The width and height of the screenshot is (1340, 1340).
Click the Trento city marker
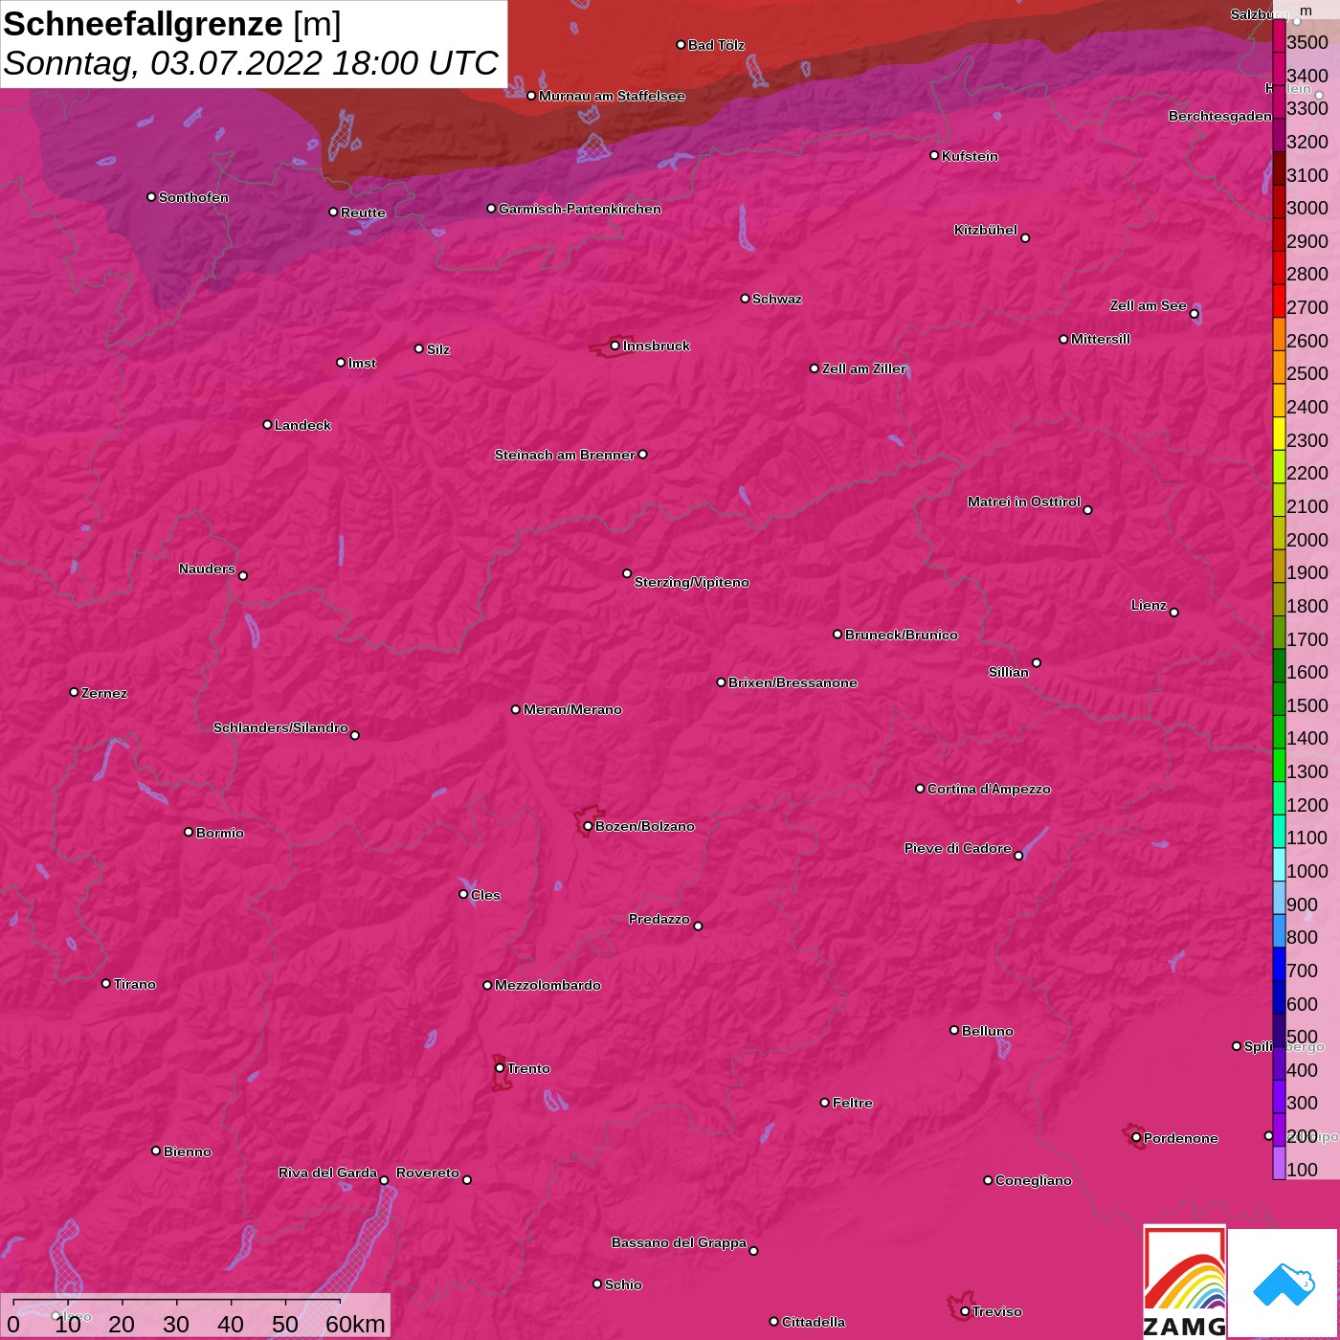pyautogui.click(x=500, y=1068)
